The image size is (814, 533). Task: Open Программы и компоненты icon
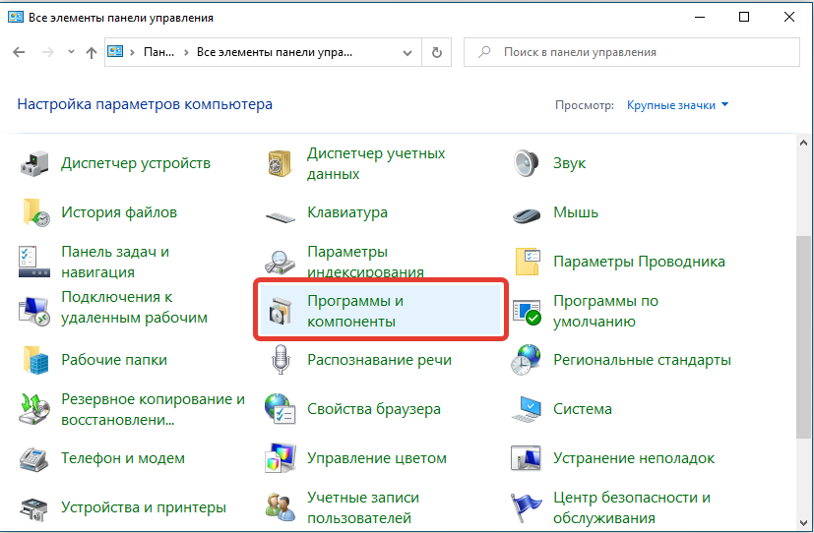[x=281, y=312]
